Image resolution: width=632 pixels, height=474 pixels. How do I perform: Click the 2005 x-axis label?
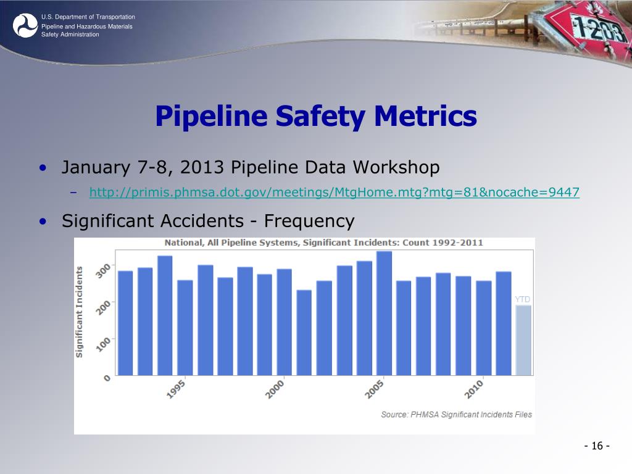tap(374, 389)
